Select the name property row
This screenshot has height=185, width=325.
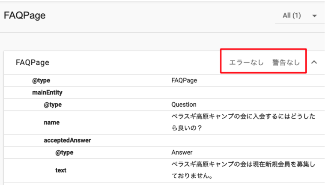[51, 122]
